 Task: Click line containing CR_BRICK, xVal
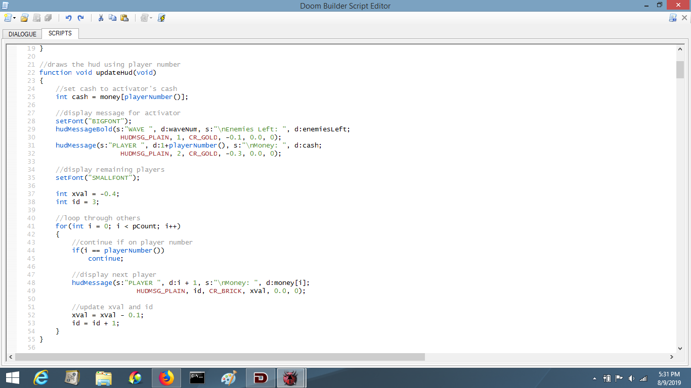tap(221, 290)
